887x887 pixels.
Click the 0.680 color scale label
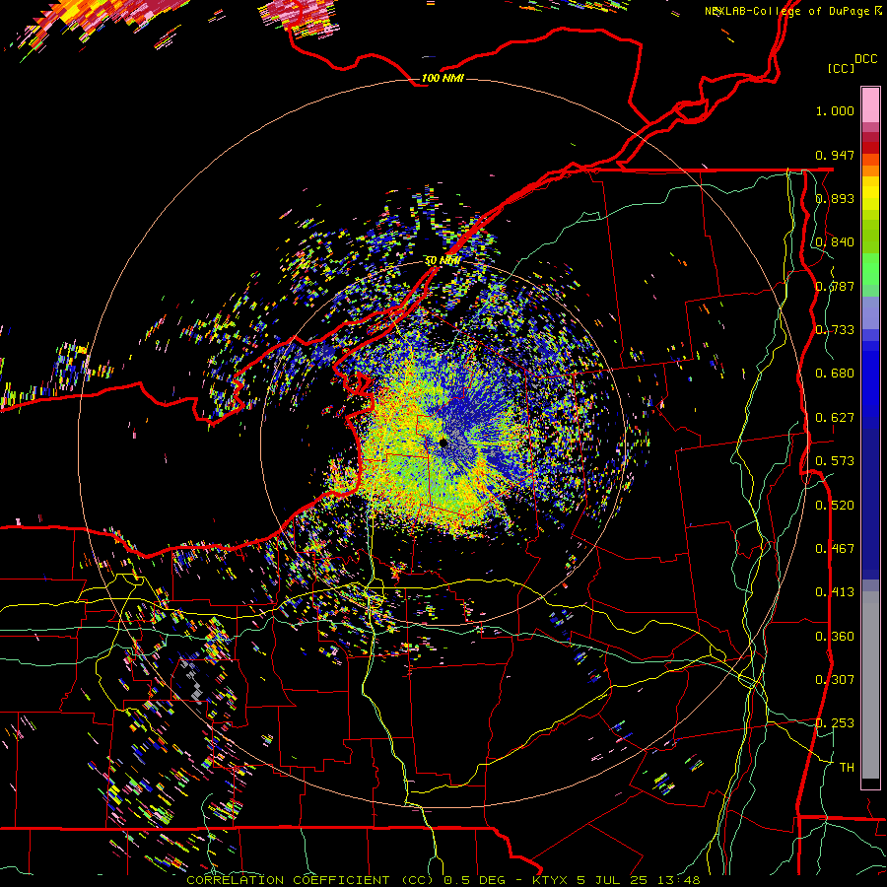[x=835, y=374]
